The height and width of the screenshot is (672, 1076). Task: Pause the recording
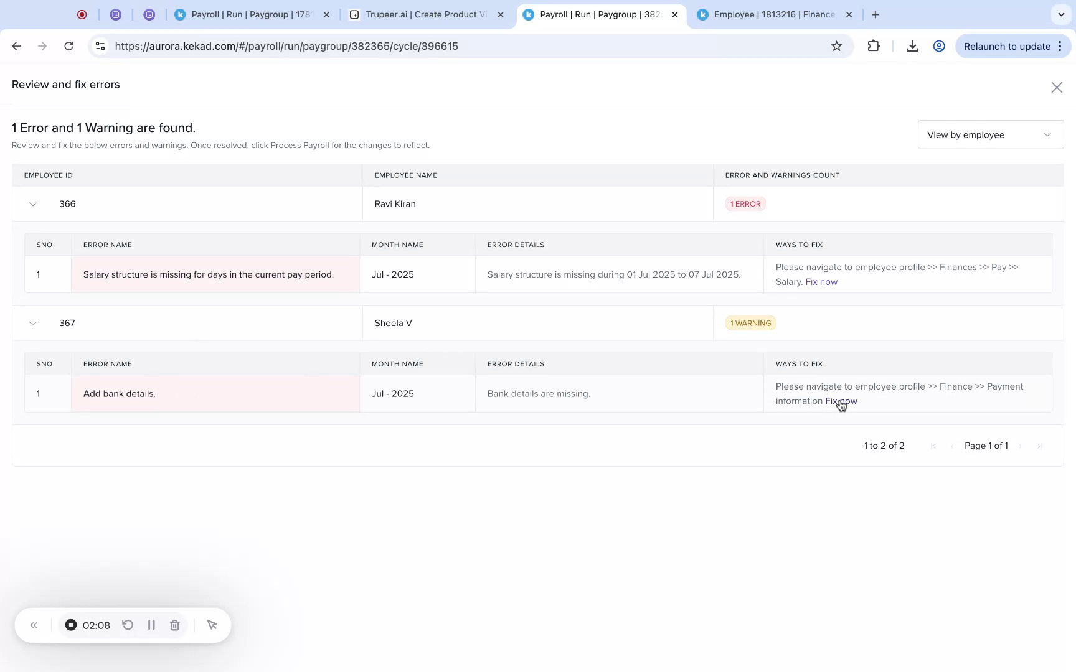tap(151, 625)
